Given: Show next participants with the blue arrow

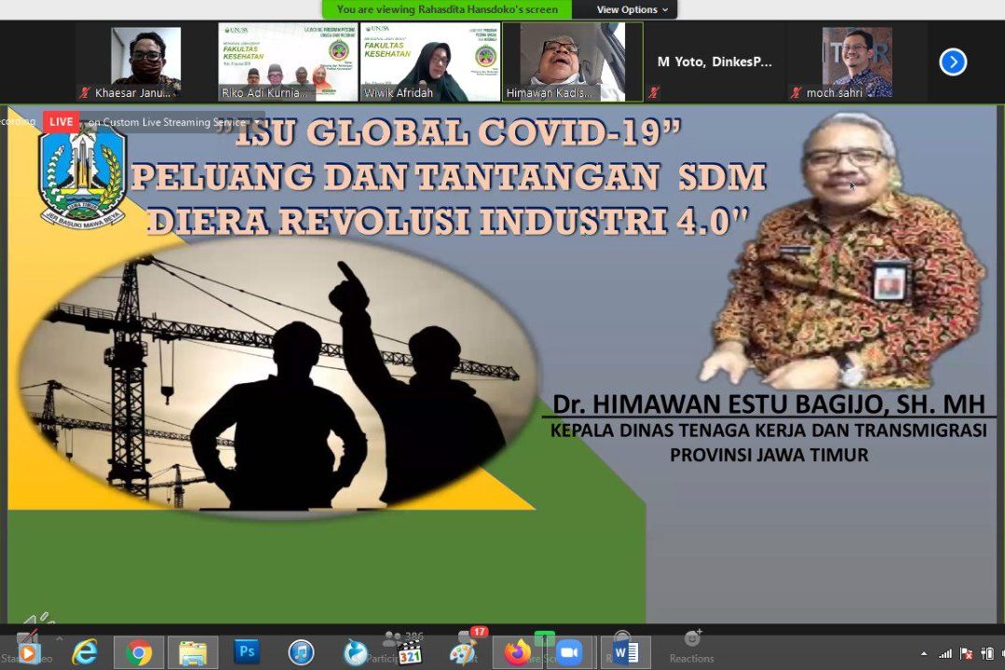Looking at the screenshot, I should 953,62.
